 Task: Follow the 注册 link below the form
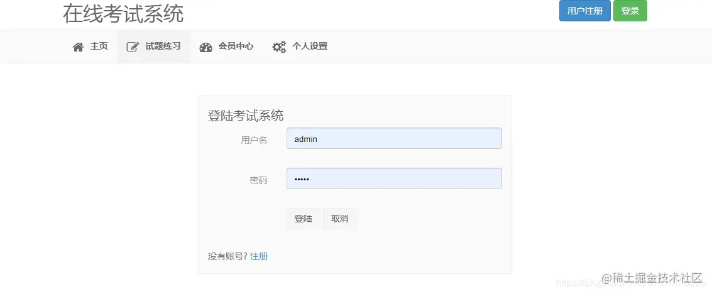pos(259,257)
